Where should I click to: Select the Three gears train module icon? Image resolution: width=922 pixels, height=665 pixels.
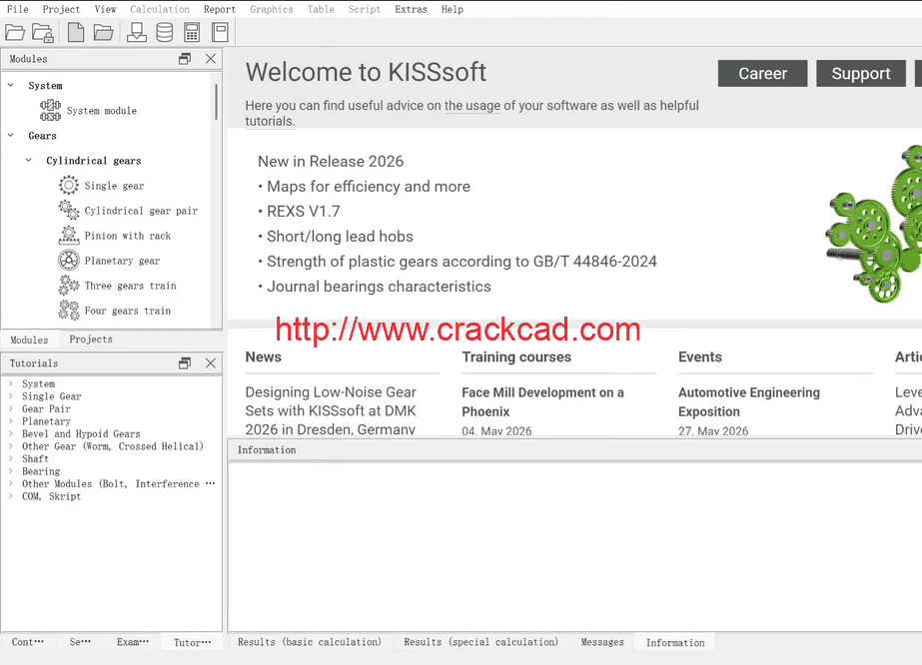tap(68, 286)
